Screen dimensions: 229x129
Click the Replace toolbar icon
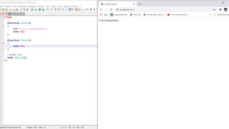point(43,10)
